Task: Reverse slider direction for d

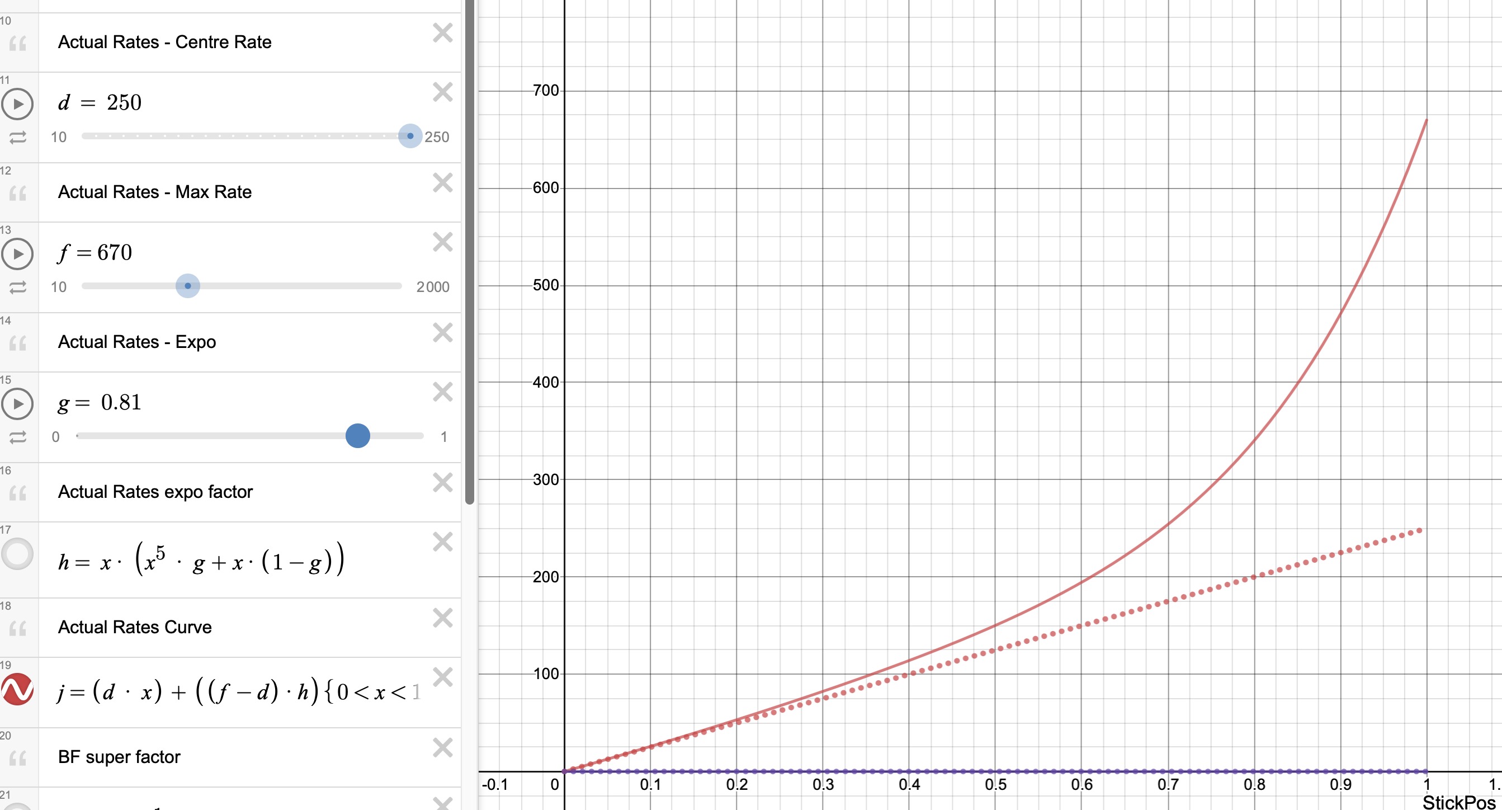Action: 18,138
